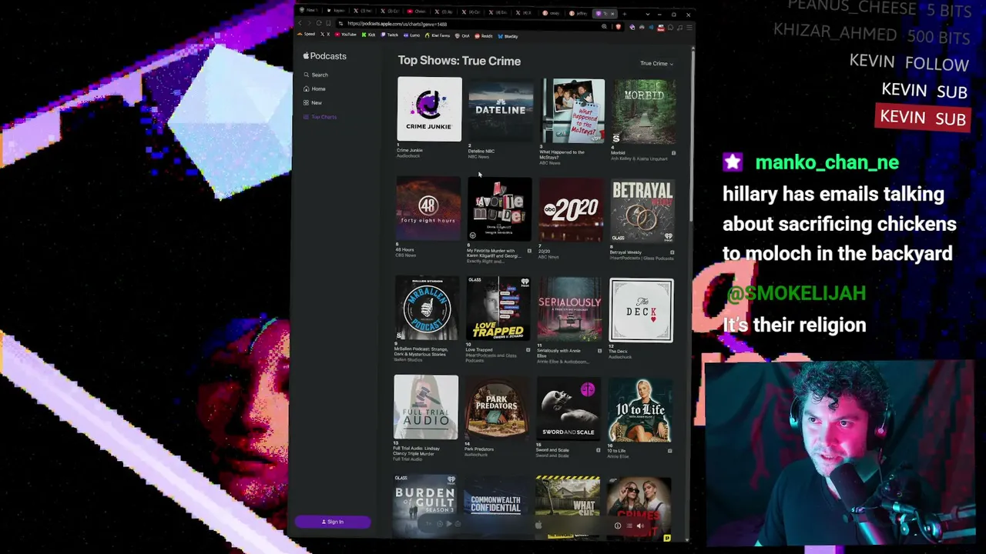The image size is (986, 554).
Task: Click the Crime Junkie title link
Action: 410,151
